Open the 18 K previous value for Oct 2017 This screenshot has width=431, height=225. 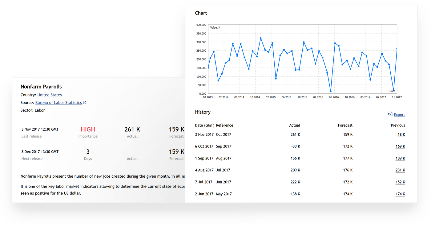pos(401,134)
